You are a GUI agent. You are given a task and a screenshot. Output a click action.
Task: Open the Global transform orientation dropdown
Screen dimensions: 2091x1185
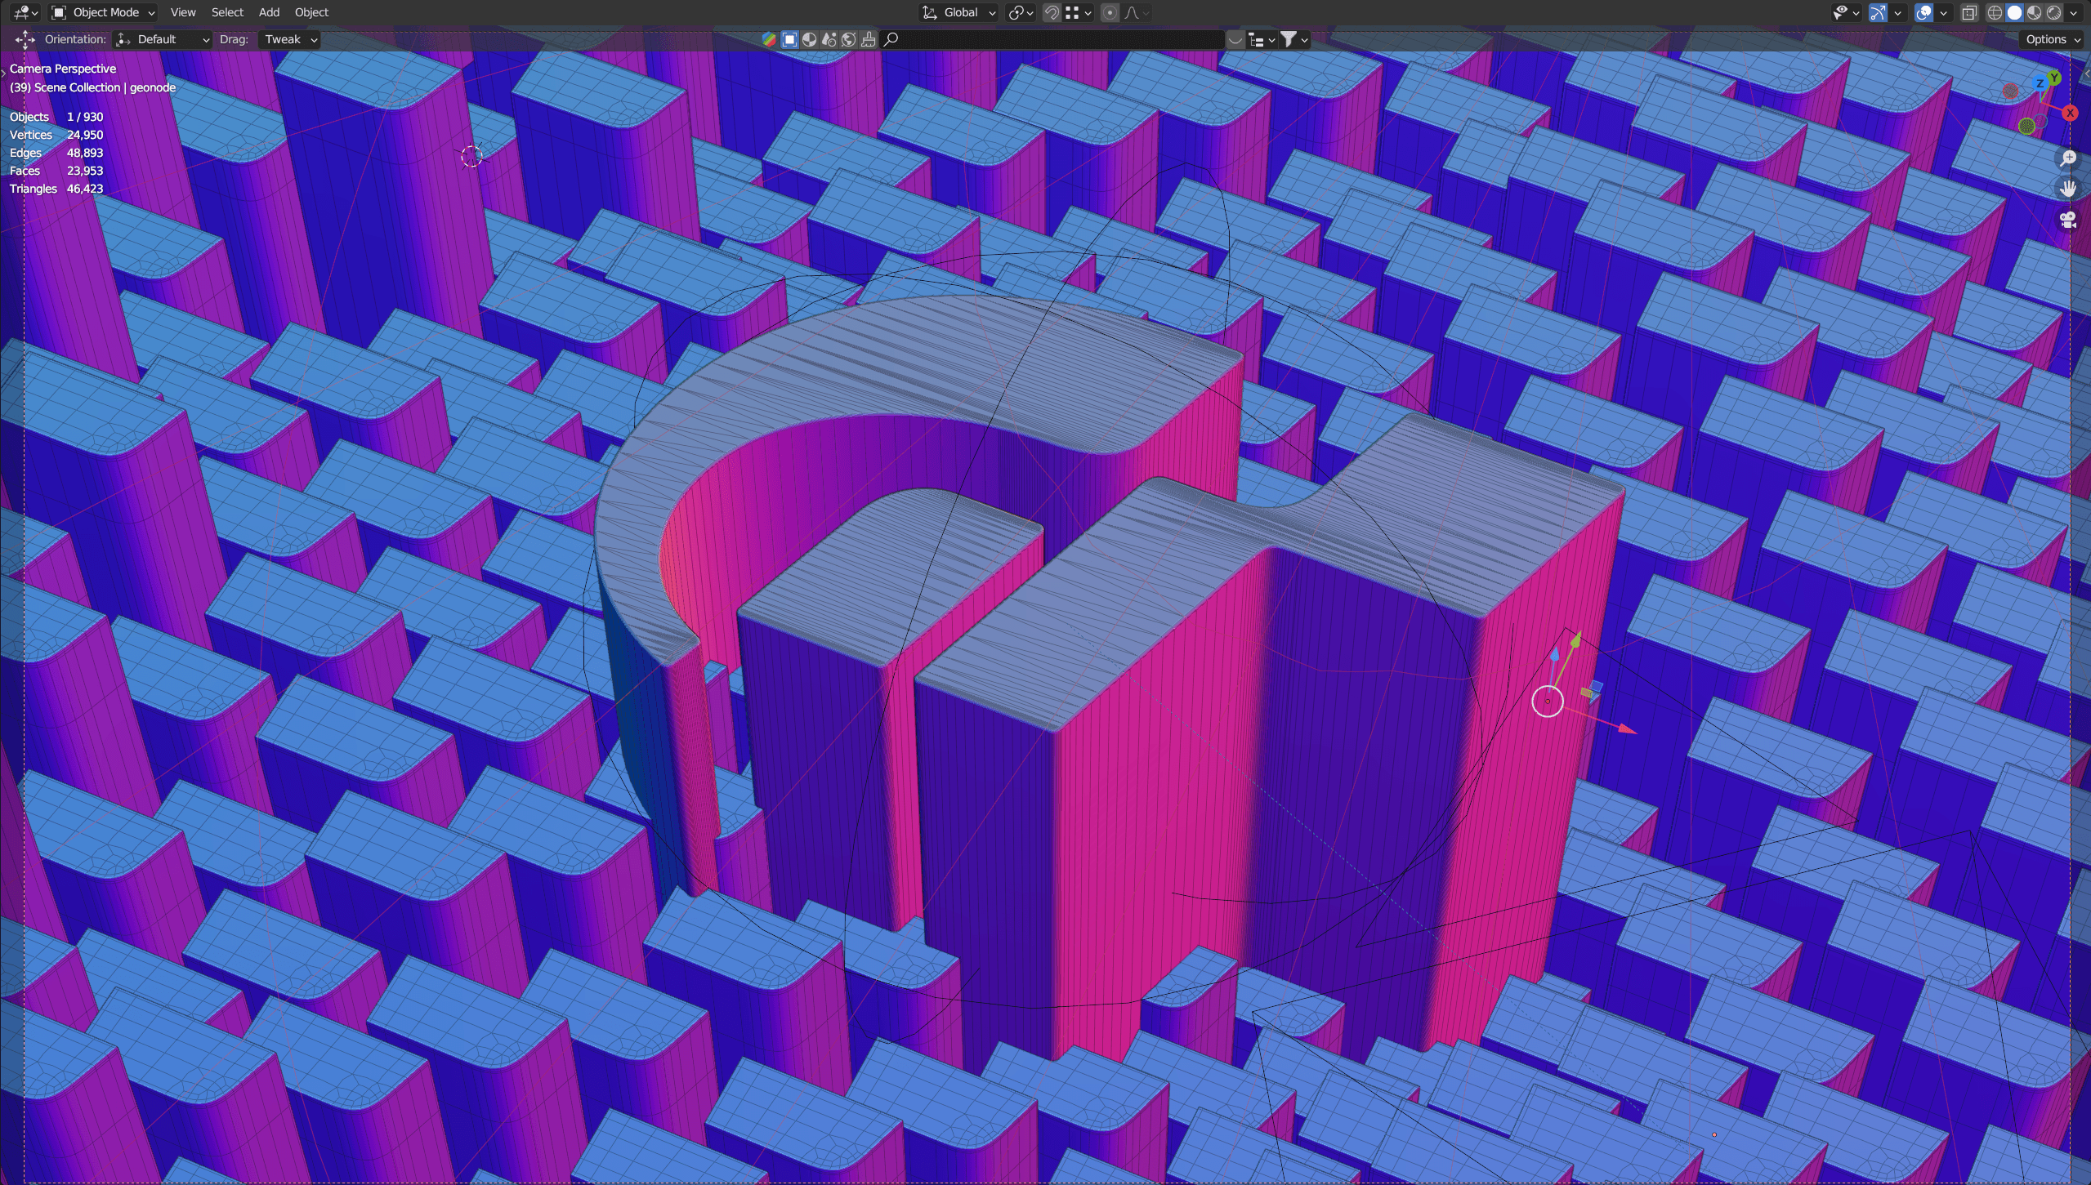click(960, 12)
